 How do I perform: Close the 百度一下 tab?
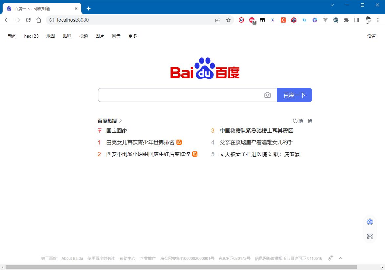click(76, 9)
